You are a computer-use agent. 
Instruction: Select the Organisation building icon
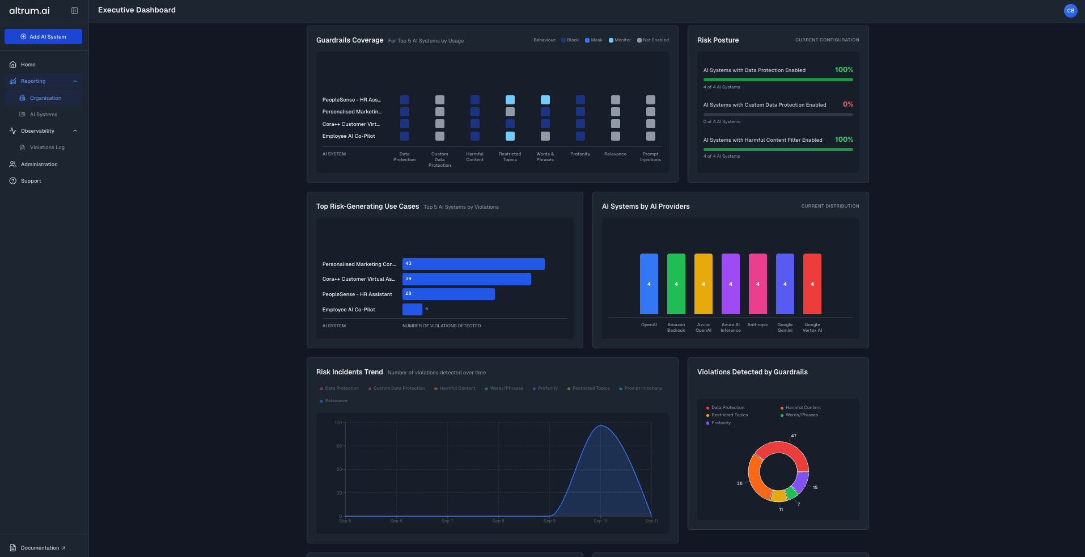pos(23,98)
